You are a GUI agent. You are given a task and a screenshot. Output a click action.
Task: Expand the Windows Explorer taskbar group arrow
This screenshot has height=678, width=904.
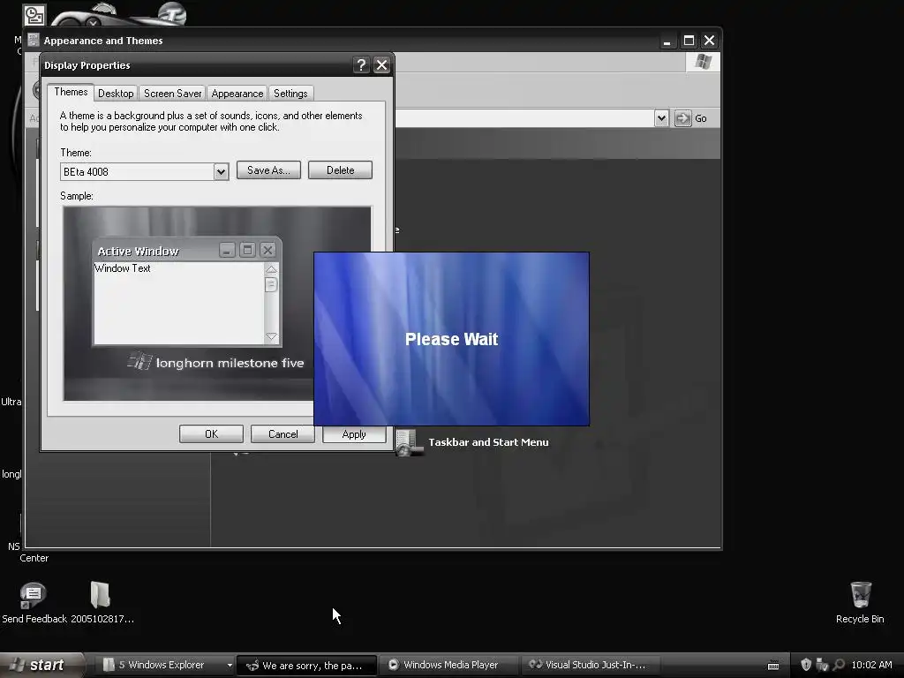[x=230, y=666]
